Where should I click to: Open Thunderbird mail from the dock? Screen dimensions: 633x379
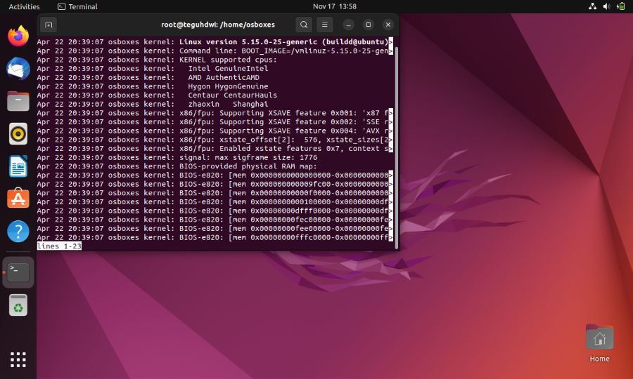pyautogui.click(x=18, y=69)
